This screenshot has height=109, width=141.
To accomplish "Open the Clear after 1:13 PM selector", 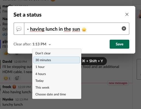I will pyautogui.click(x=32, y=44).
